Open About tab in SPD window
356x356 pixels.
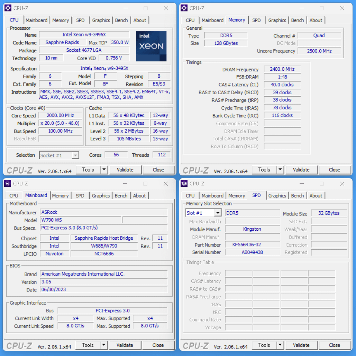pos(316,195)
